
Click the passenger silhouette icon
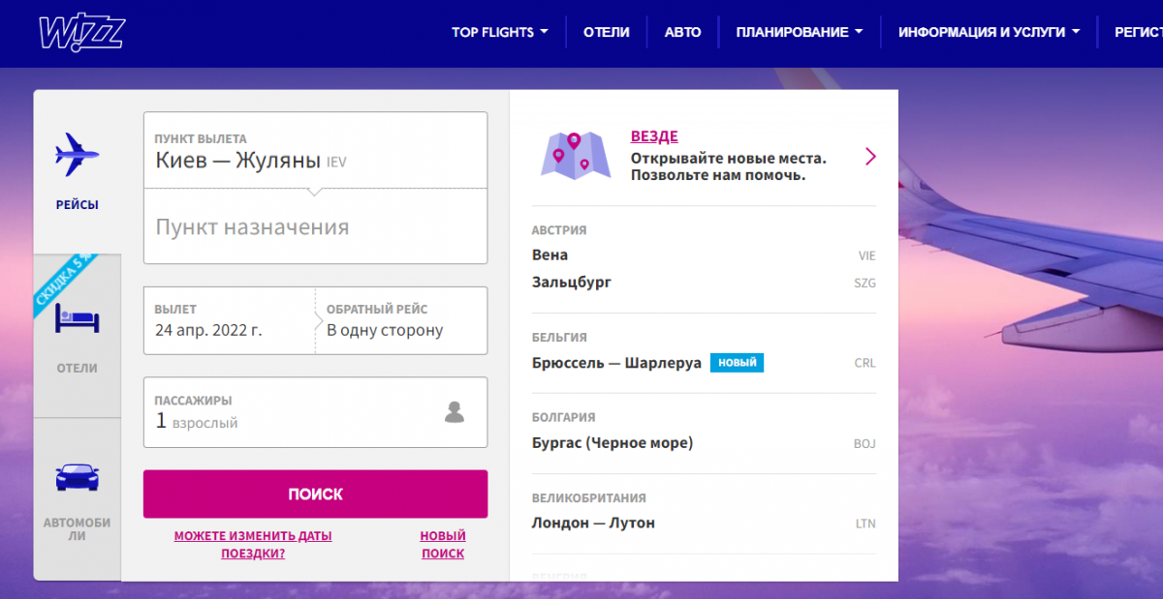coord(455,412)
